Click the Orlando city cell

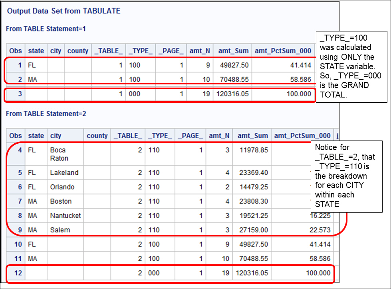point(62,187)
